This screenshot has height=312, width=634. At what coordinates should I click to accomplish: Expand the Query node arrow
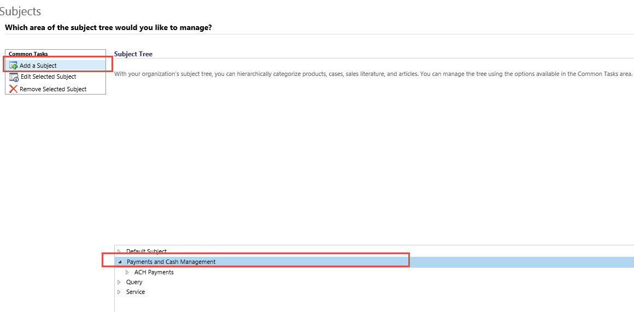(x=119, y=282)
